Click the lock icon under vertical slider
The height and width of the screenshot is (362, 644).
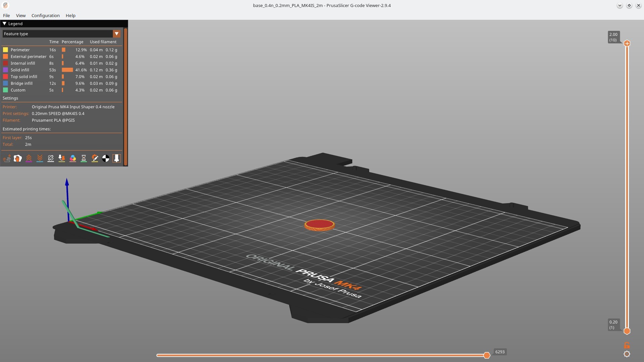click(627, 345)
